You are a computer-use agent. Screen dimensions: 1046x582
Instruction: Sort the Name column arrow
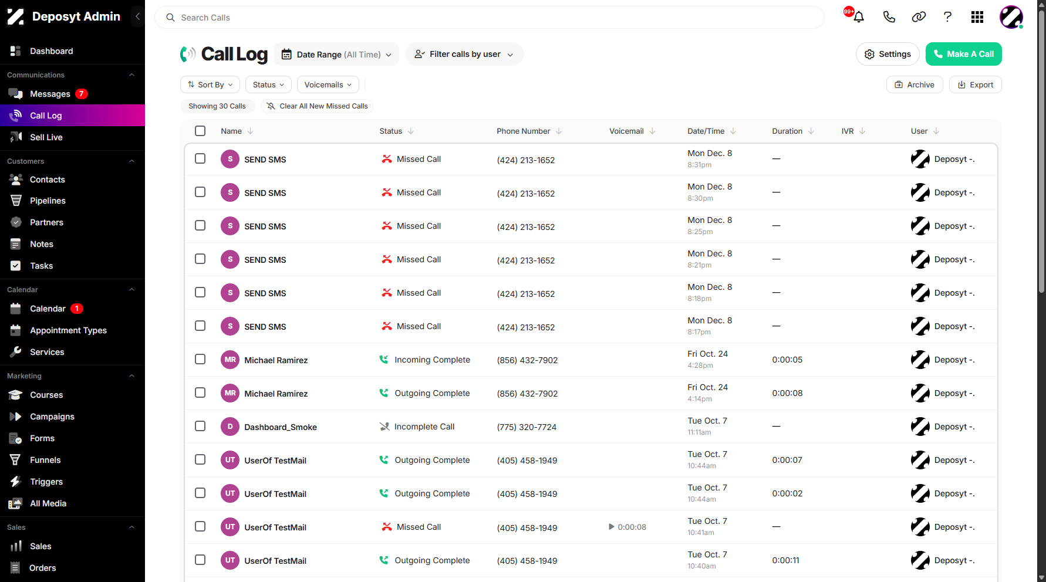pyautogui.click(x=251, y=131)
